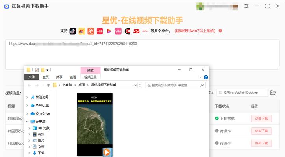Click the Explorer search magnifier icon
Screen dimensions: 285x157
202,85
